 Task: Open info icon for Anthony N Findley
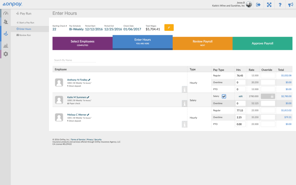[x=184, y=89]
